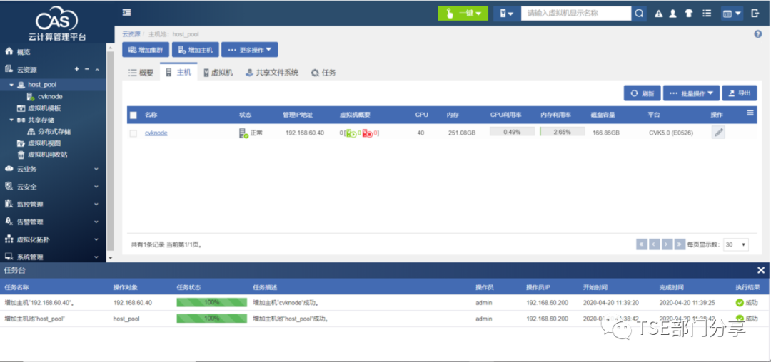Image resolution: width=771 pixels, height=362 pixels.
Task: Open the cvknode link in the table
Action: [156, 133]
